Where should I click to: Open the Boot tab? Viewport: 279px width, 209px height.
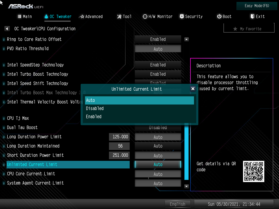[x=224, y=17]
